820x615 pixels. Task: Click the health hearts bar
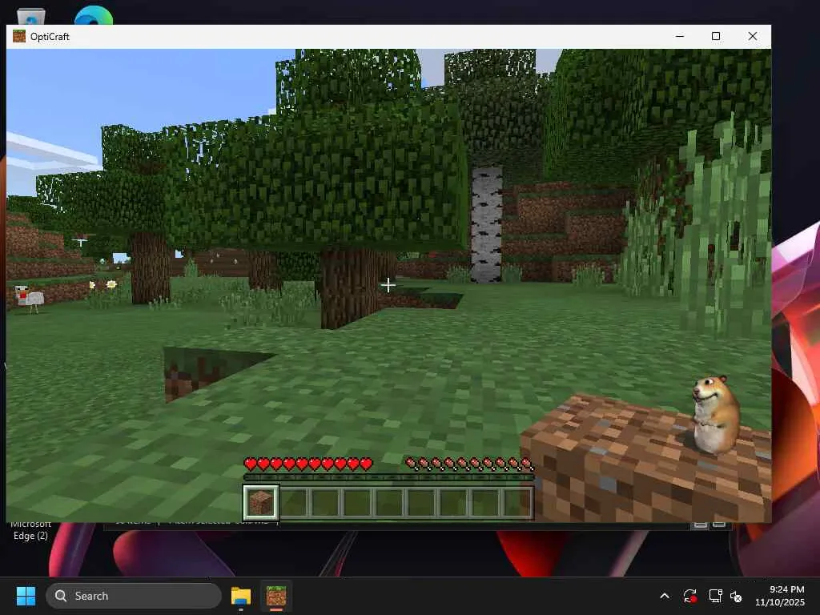click(x=308, y=464)
